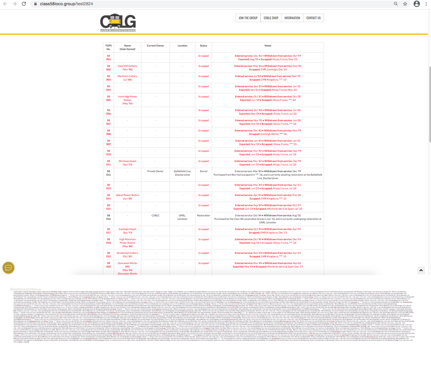Click the Private Owner cell for 58 012
431x369 pixels.
(x=155, y=175)
